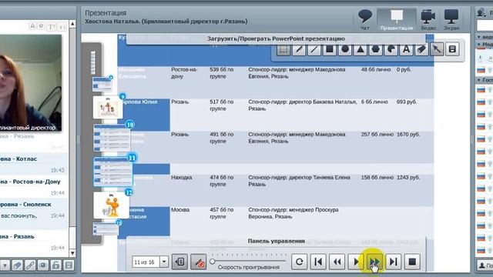Toggle the eye visibility icon below chat
Image resolution: width=493 pixels, height=277 pixels.
[x=43, y=265]
